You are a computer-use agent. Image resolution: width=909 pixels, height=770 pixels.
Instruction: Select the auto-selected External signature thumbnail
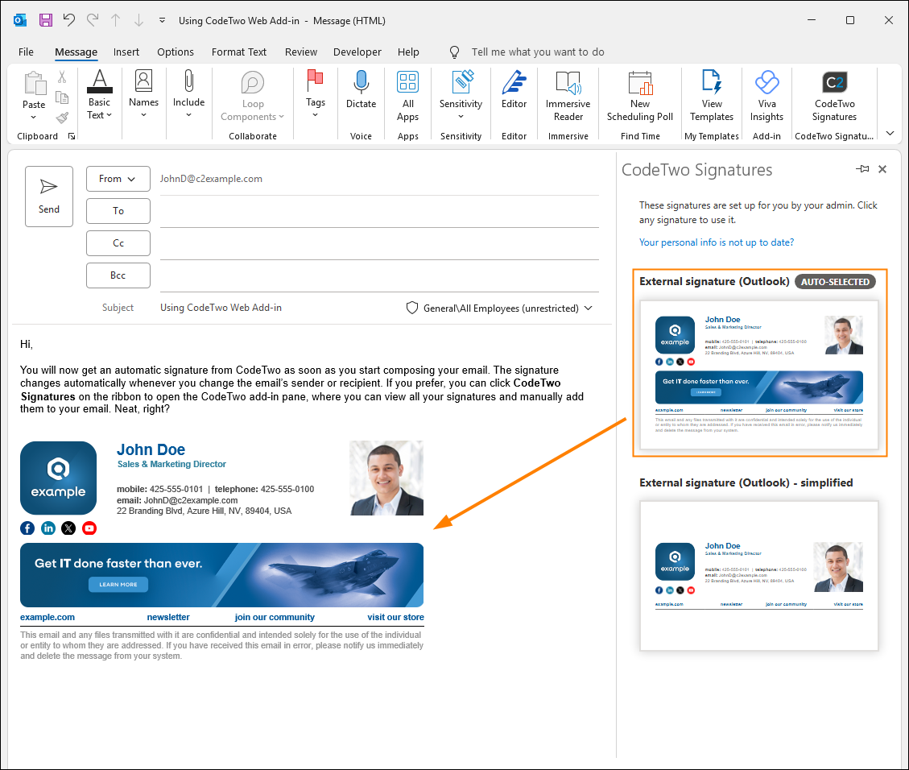(759, 375)
